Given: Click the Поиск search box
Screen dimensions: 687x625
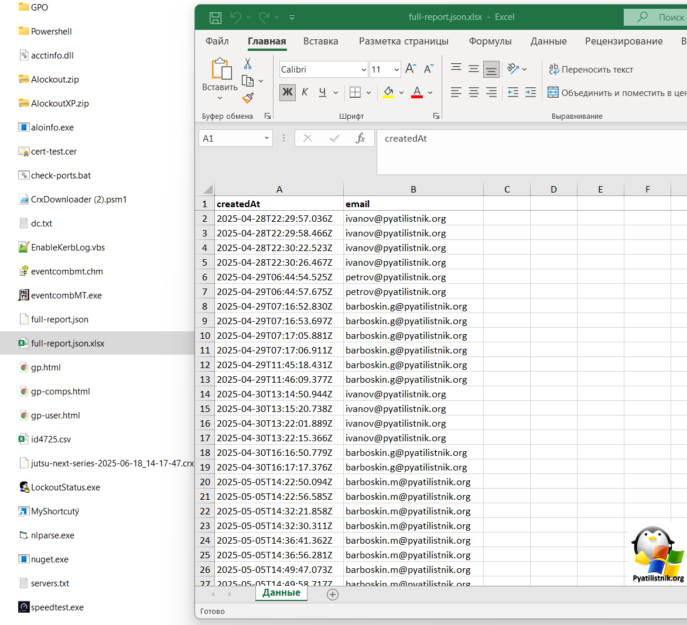Looking at the screenshot, I should [655, 17].
